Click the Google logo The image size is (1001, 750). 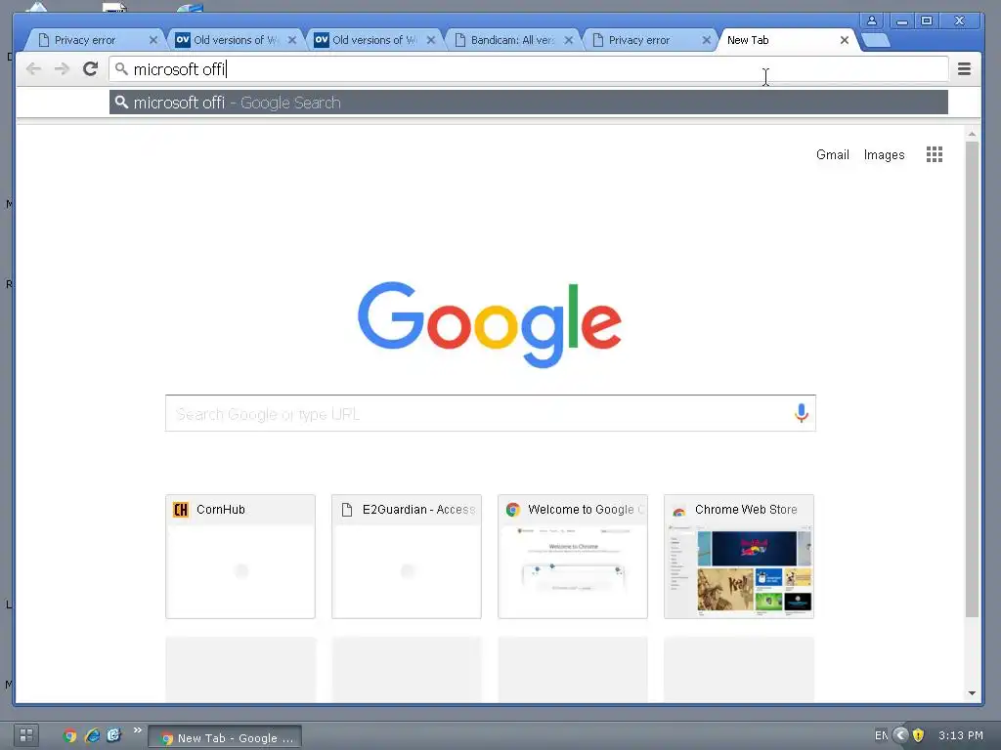coord(490,324)
